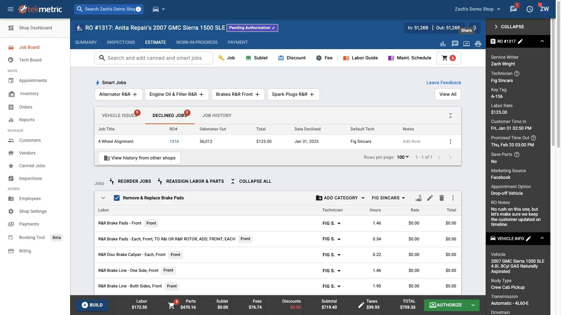Screen dimensions: 561x315
Task: Click Add Note for 4 Wheel Alignment
Action: pyautogui.click(x=411, y=141)
